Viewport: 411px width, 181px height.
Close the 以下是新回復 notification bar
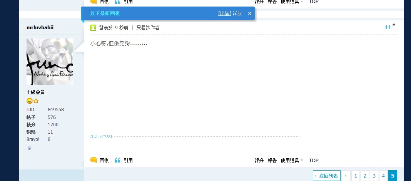249,13
